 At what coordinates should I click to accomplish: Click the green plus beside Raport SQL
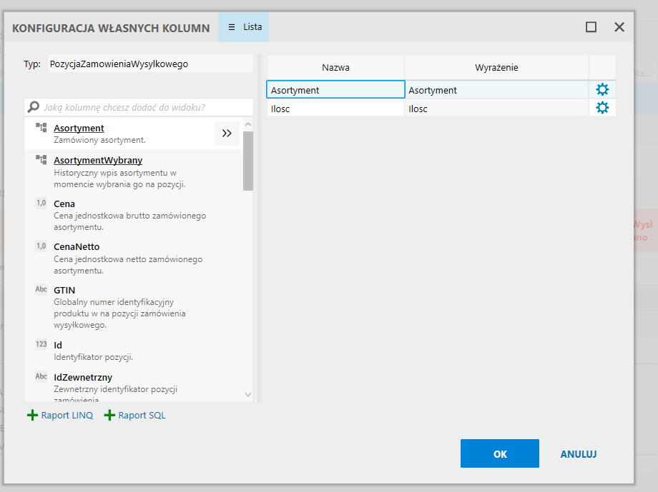click(109, 415)
